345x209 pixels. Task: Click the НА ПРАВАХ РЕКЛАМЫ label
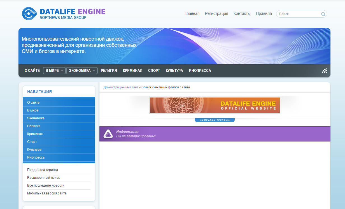[x=215, y=120]
